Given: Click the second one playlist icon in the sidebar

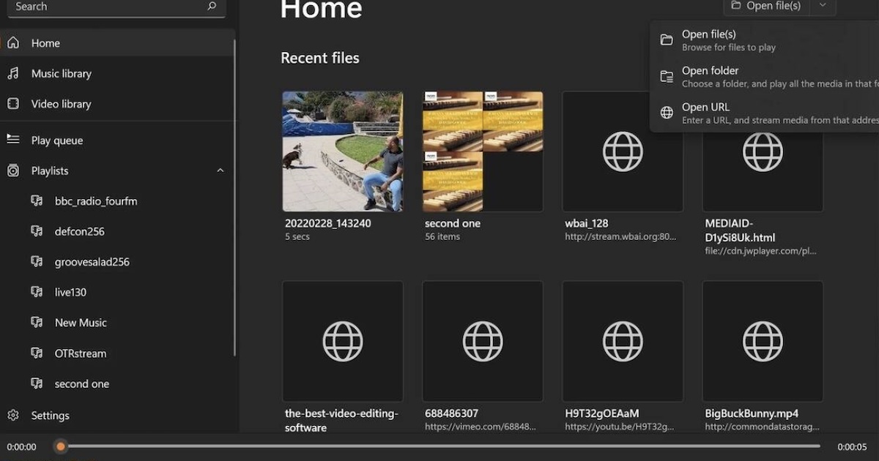Looking at the screenshot, I should [x=37, y=383].
